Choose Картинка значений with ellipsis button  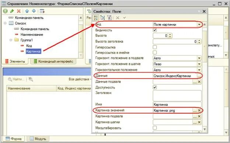tap(195, 111)
